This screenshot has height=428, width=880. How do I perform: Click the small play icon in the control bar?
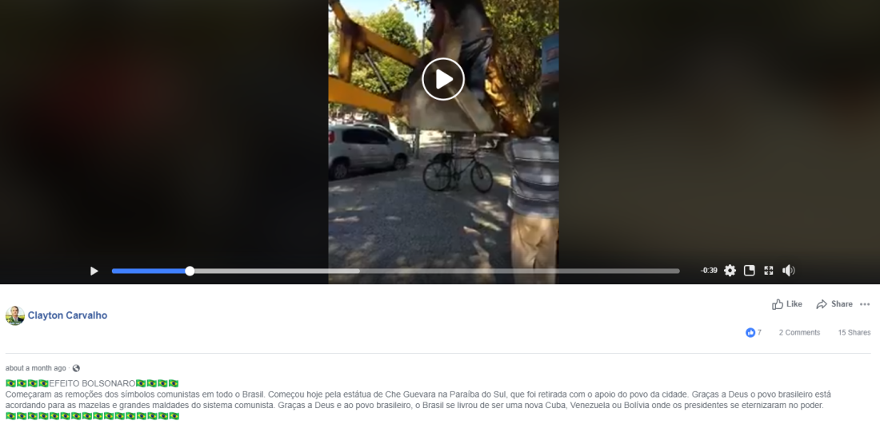coord(94,271)
